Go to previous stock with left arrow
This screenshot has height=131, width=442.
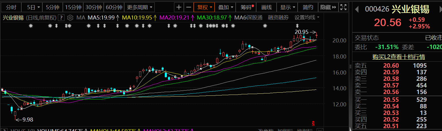pos(357,9)
